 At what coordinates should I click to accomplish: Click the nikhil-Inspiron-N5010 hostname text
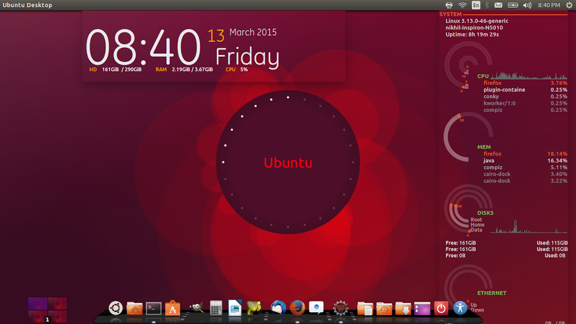coord(474,28)
